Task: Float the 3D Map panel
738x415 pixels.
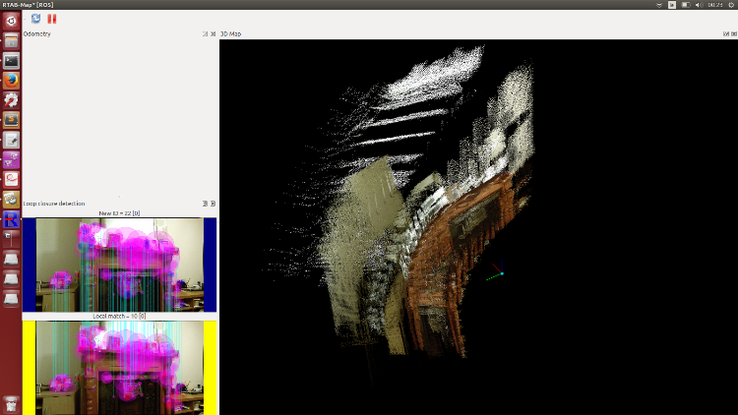Action: point(724,34)
